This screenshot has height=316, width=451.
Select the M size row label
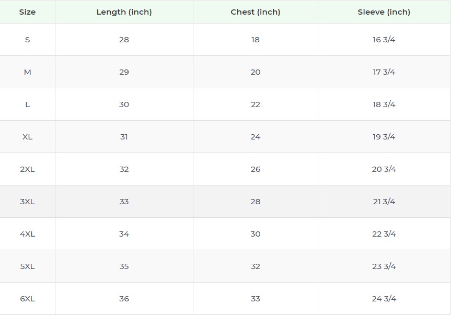[27, 72]
